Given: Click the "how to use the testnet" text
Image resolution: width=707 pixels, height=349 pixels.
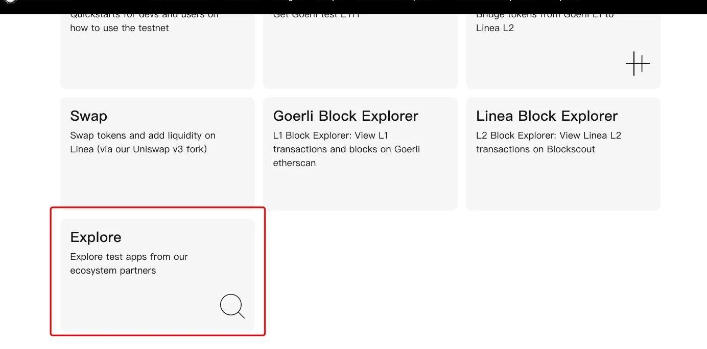Looking at the screenshot, I should [x=120, y=28].
